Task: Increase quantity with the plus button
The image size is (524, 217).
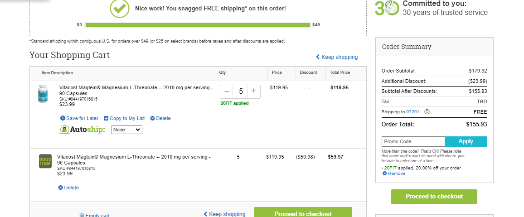Action: click(254, 91)
